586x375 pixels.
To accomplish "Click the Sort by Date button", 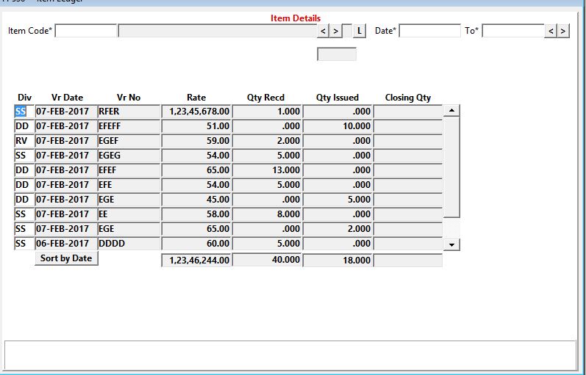I will (66, 258).
